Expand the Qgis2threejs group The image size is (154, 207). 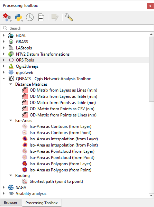(x=4, y=66)
